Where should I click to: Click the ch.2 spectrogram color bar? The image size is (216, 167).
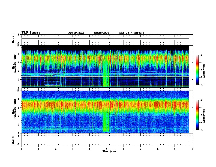(x=197, y=115)
